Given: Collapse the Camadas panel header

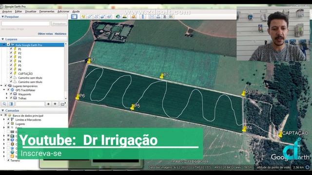Looking at the screenshot, I should pyautogui.click(x=2, y=110).
